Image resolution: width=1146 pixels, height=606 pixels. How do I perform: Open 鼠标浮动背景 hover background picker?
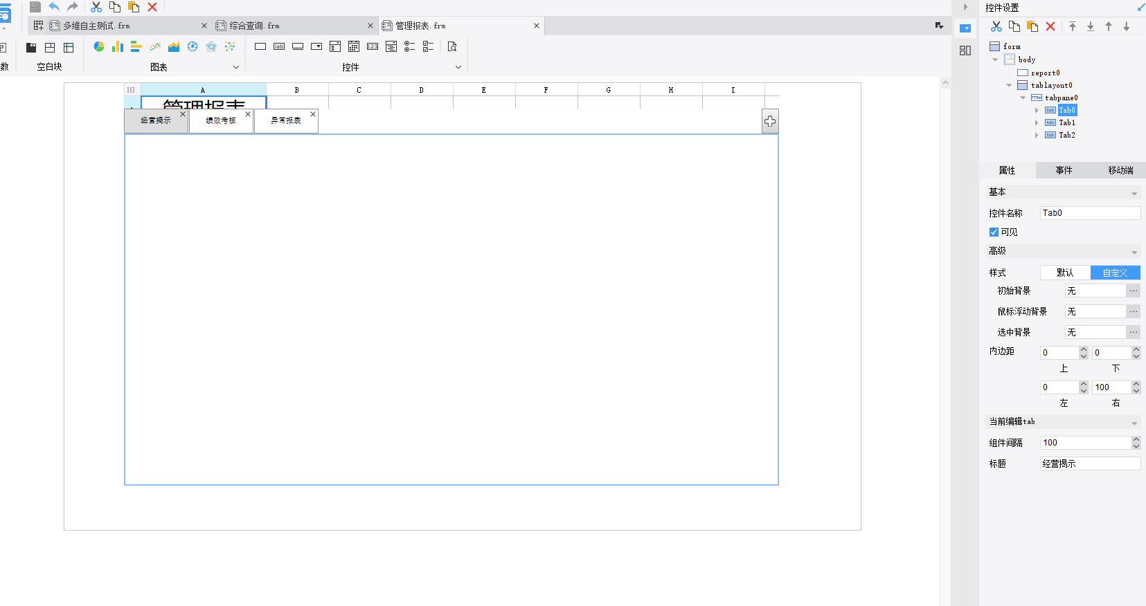(1134, 312)
